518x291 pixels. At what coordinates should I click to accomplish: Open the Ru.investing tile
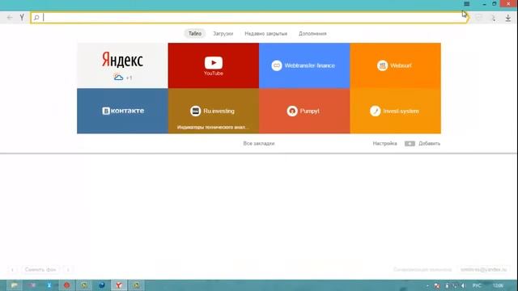point(214,111)
